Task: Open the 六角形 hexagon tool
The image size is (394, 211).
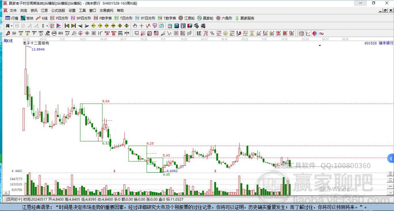Action: (224, 18)
